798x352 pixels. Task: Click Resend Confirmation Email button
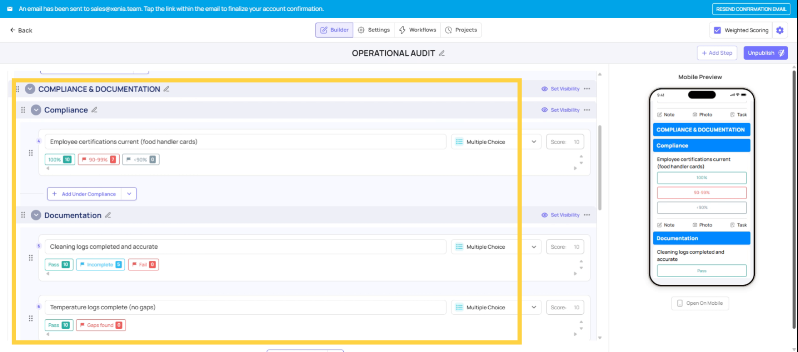(x=751, y=9)
